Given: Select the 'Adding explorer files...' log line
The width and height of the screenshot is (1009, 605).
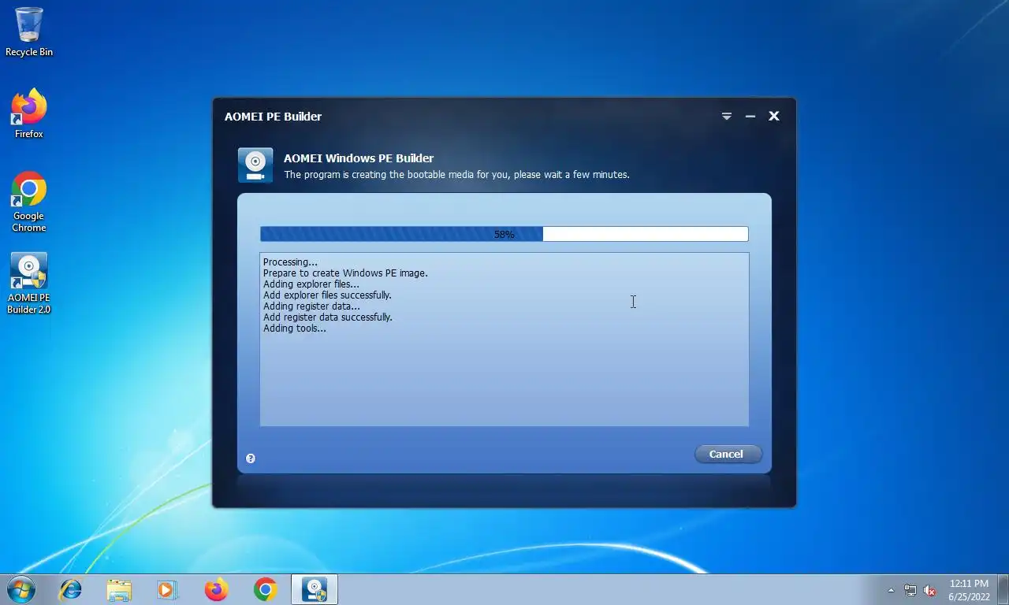Looking at the screenshot, I should [311, 284].
